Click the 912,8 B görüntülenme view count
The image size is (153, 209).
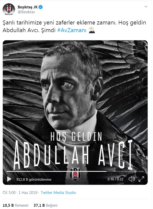coord(34,179)
